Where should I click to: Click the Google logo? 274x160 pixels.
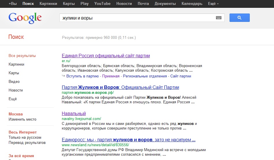[x=25, y=18]
